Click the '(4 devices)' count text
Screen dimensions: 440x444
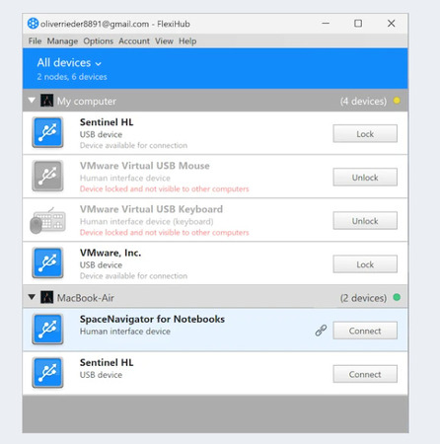pyautogui.click(x=363, y=101)
